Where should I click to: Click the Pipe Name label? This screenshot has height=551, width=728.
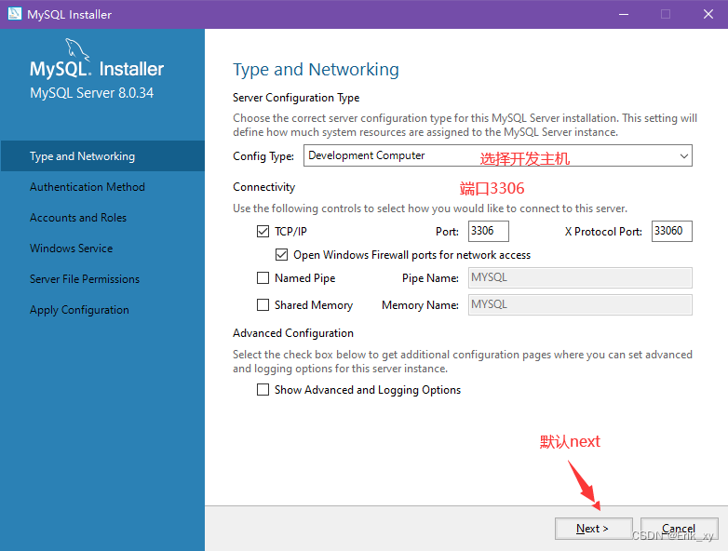point(430,278)
